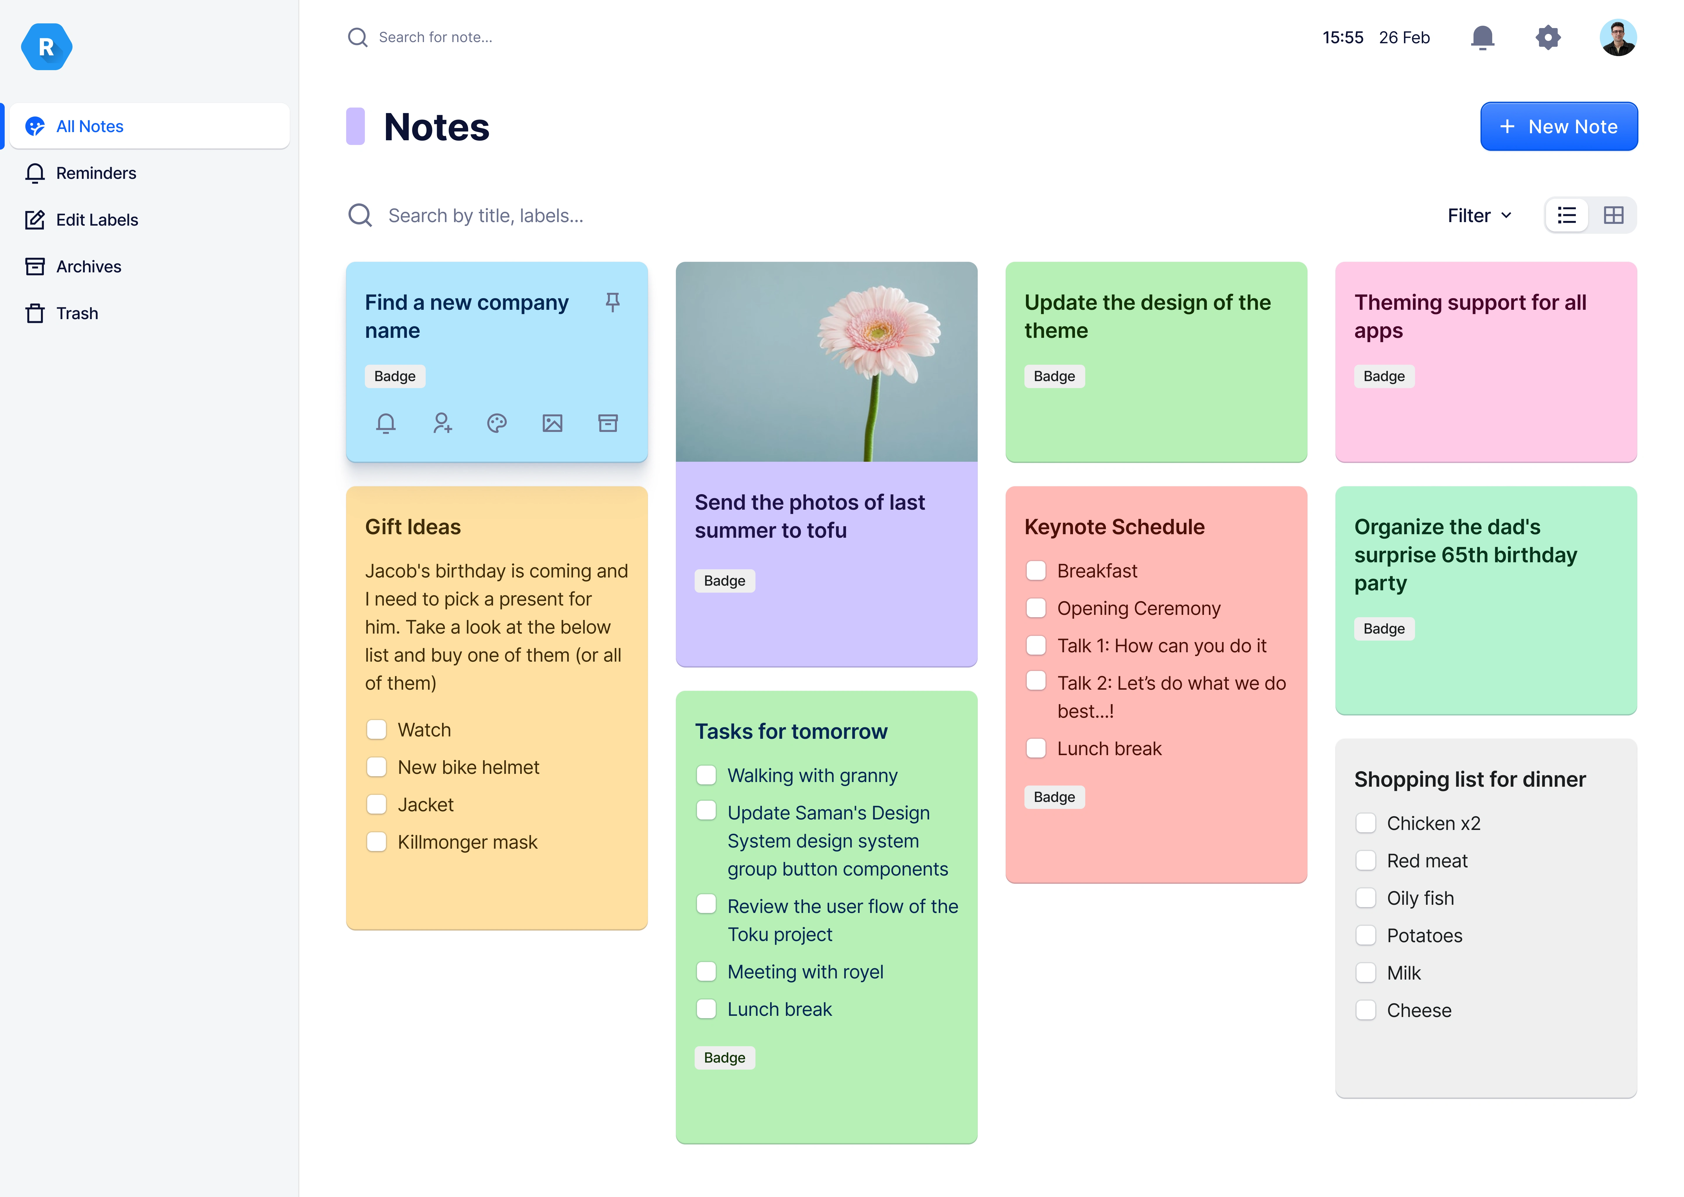Check 'Oily fish' shopping item
1684x1197 pixels.
point(1366,898)
